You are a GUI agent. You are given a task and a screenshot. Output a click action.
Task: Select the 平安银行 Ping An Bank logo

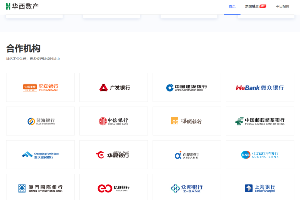41,87
